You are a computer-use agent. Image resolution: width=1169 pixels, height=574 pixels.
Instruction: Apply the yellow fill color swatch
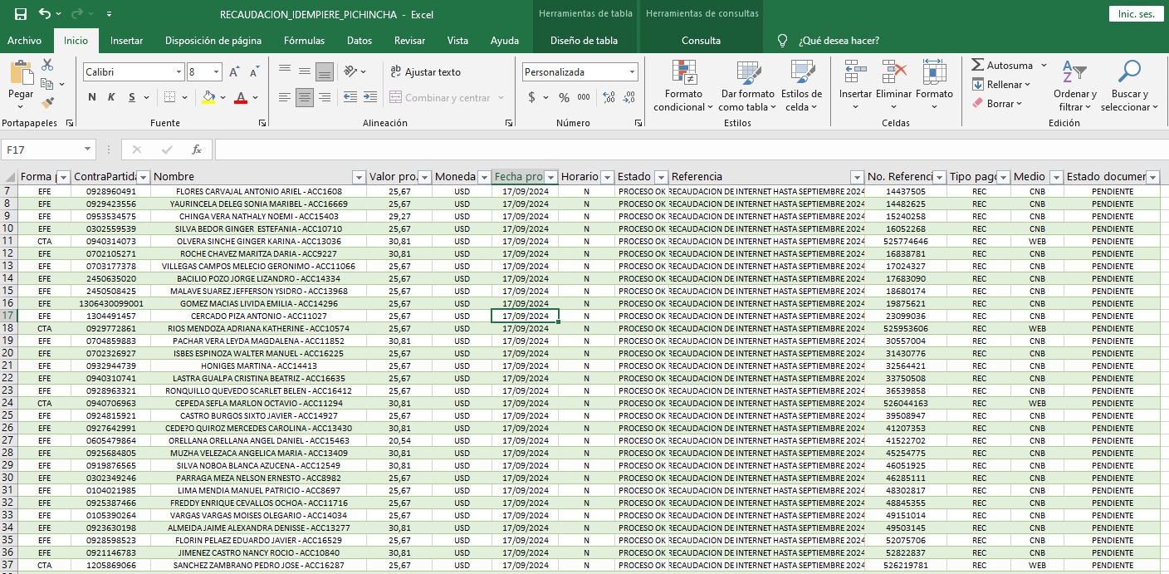(x=208, y=97)
